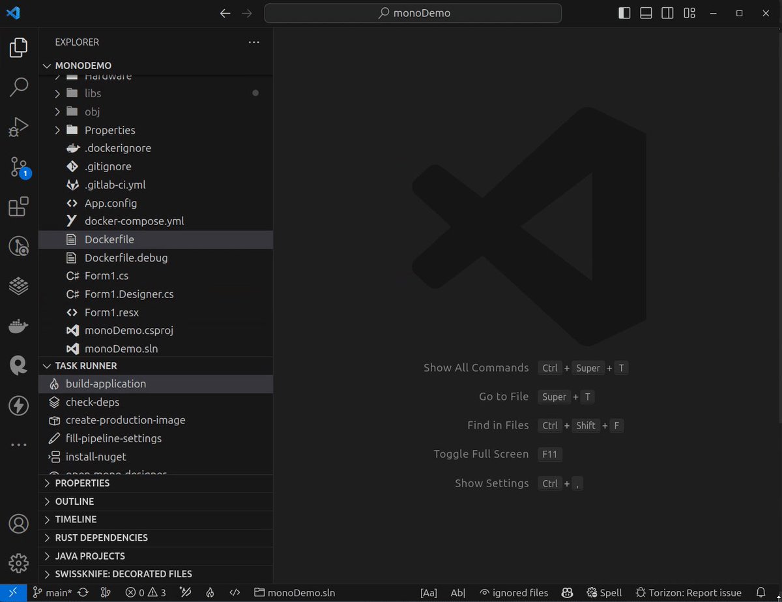The height and width of the screenshot is (602, 782).
Task: Expand the Properties folder in file tree
Action: pos(156,130)
